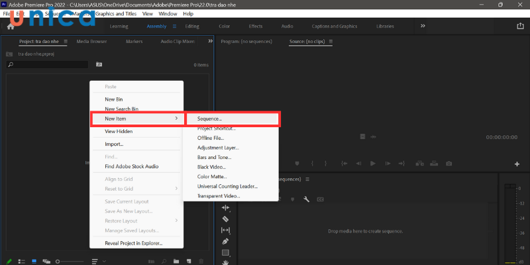Select Adjustment Layer... in the submenu

218,148
